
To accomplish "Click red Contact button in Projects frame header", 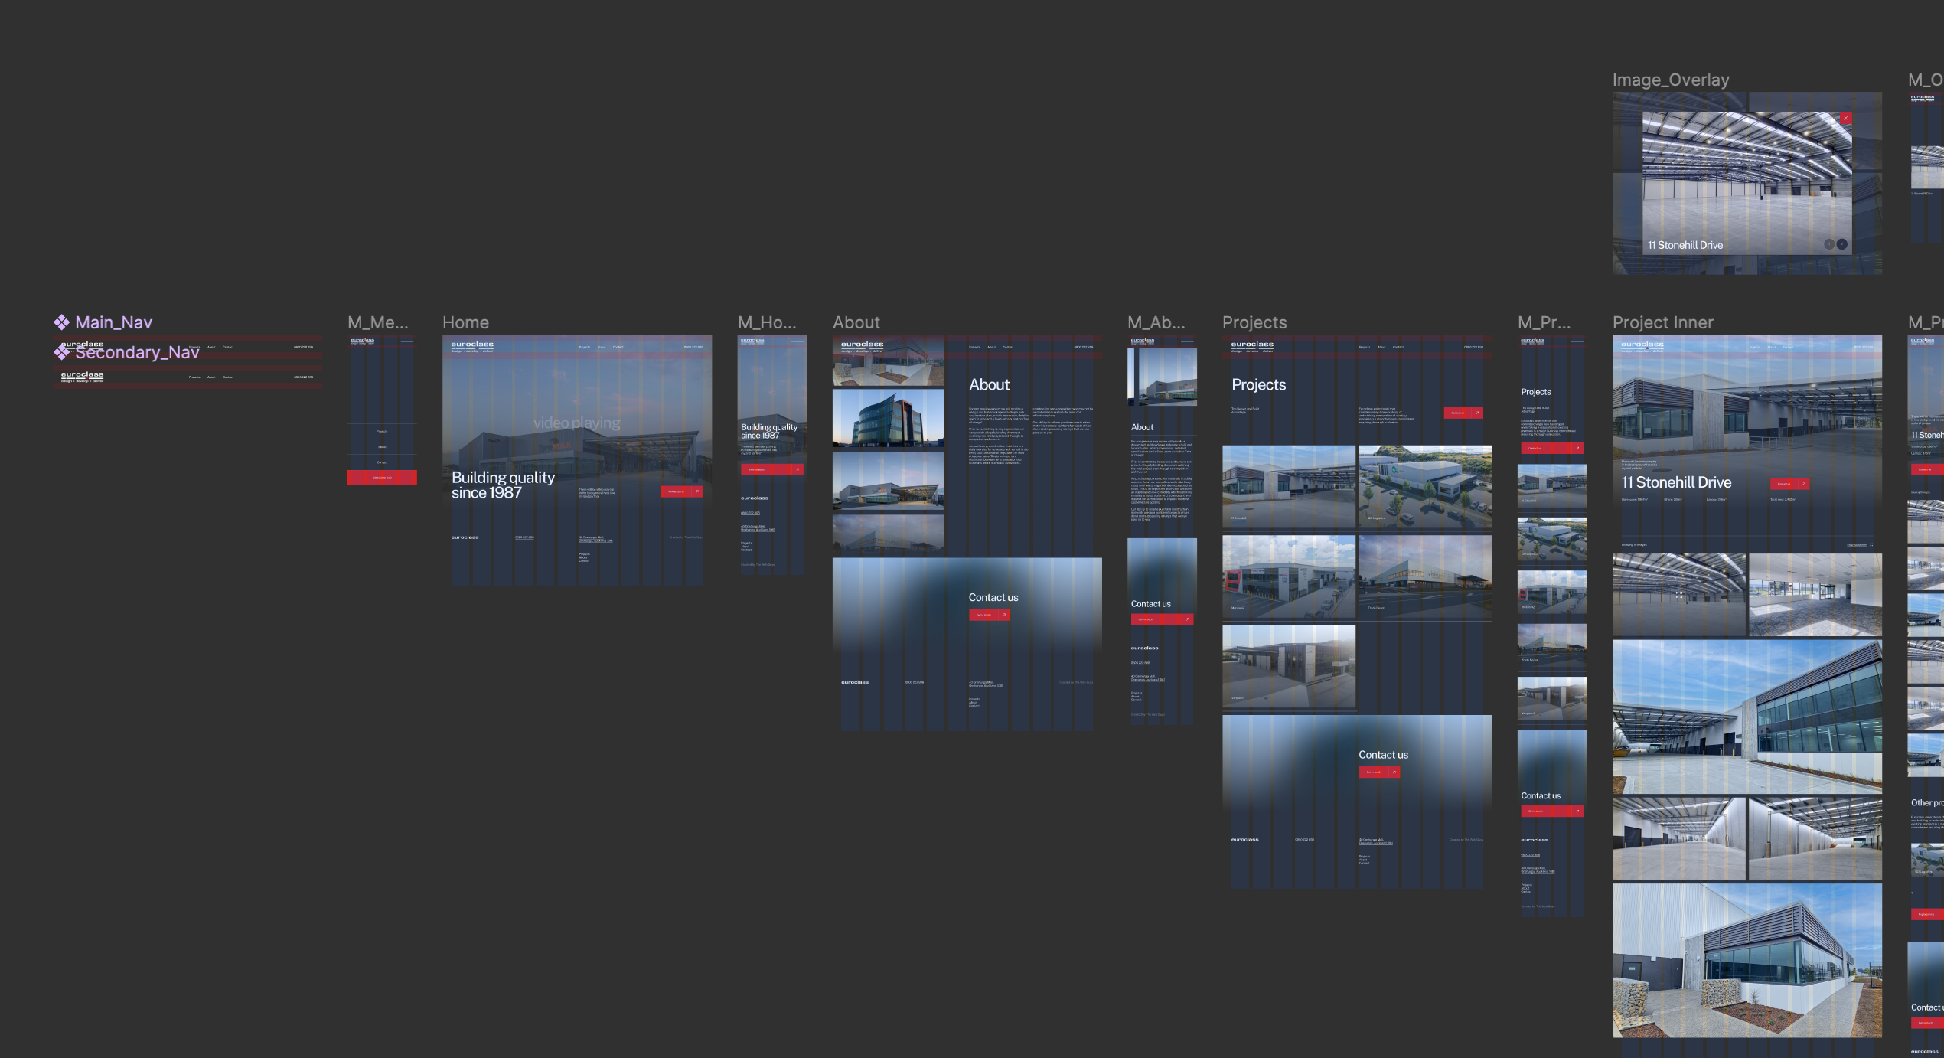I will (1463, 413).
